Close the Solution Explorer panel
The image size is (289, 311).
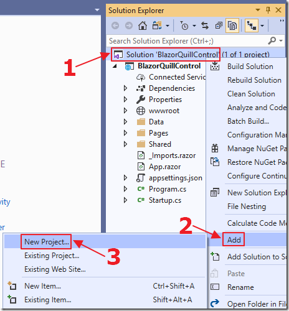click(x=278, y=10)
